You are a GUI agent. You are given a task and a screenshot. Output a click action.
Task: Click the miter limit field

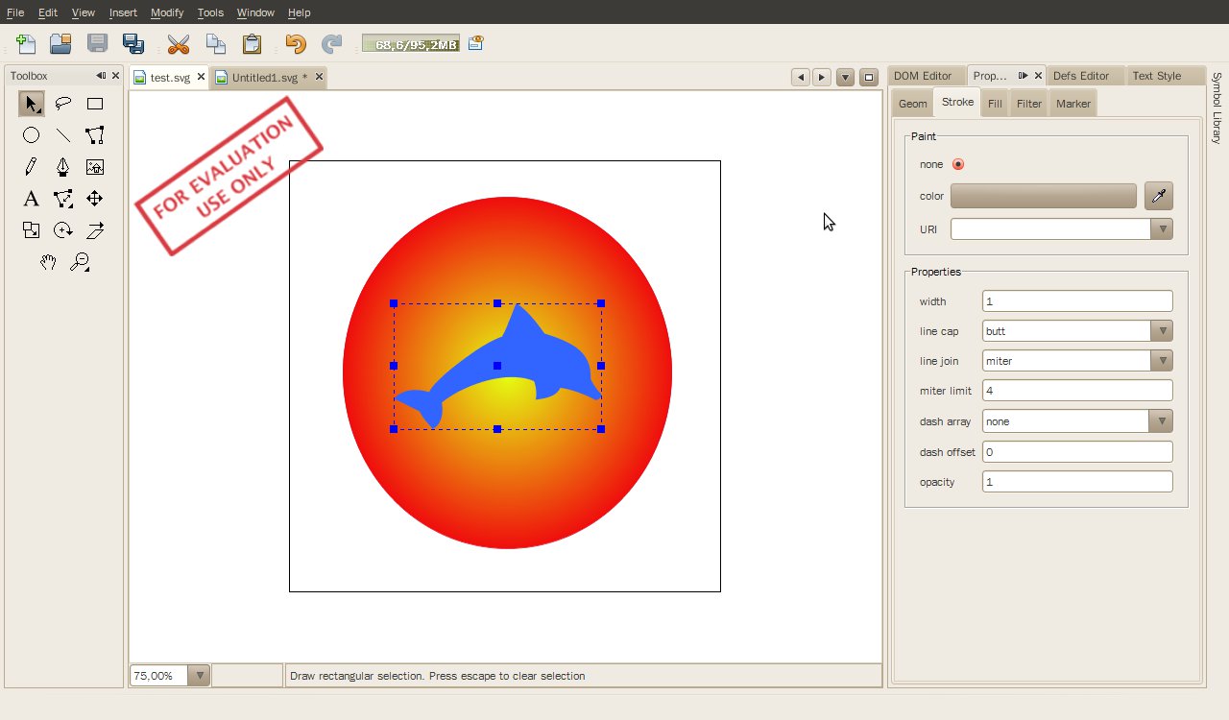[1077, 391]
